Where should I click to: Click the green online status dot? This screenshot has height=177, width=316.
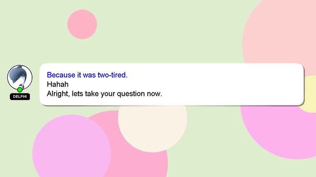(20, 89)
